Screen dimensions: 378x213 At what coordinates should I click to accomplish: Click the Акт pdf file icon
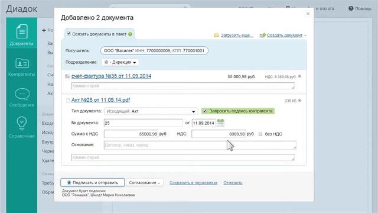[68, 101]
